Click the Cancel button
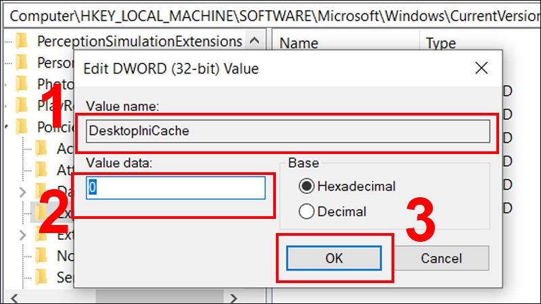This screenshot has height=304, width=541. click(x=441, y=258)
